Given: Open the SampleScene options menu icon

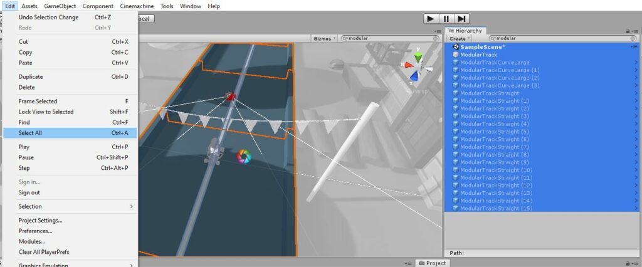Looking at the screenshot, I should 634,47.
